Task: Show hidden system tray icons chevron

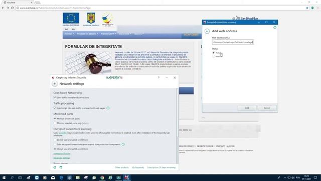Action: coord(285,177)
